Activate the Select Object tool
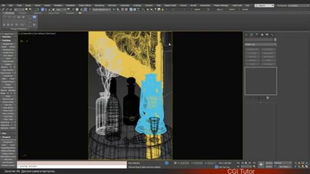Image resolution: width=310 pixels, height=174 pixels. click(27, 10)
